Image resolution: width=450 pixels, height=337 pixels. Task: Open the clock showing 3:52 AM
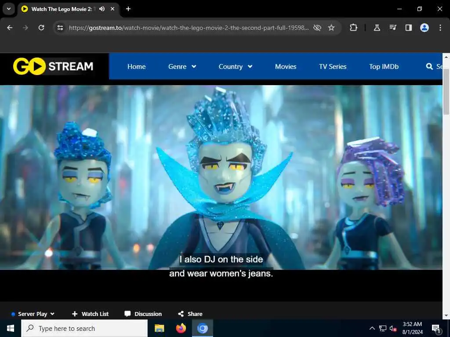[x=412, y=328]
